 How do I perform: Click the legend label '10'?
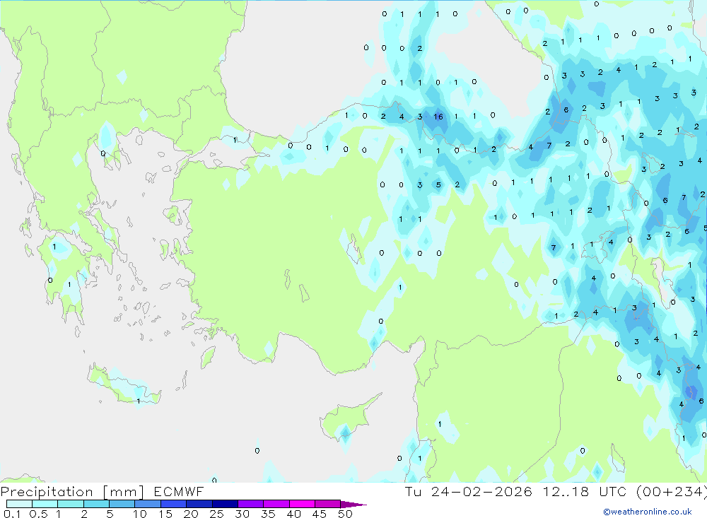pos(140,514)
